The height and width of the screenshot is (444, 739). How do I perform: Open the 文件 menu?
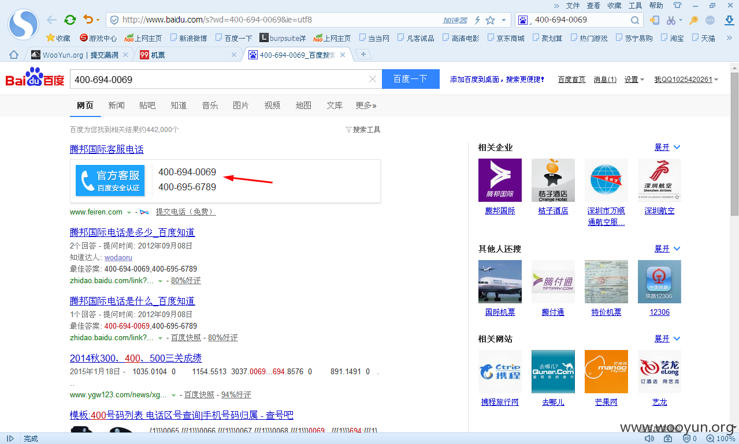573,5
